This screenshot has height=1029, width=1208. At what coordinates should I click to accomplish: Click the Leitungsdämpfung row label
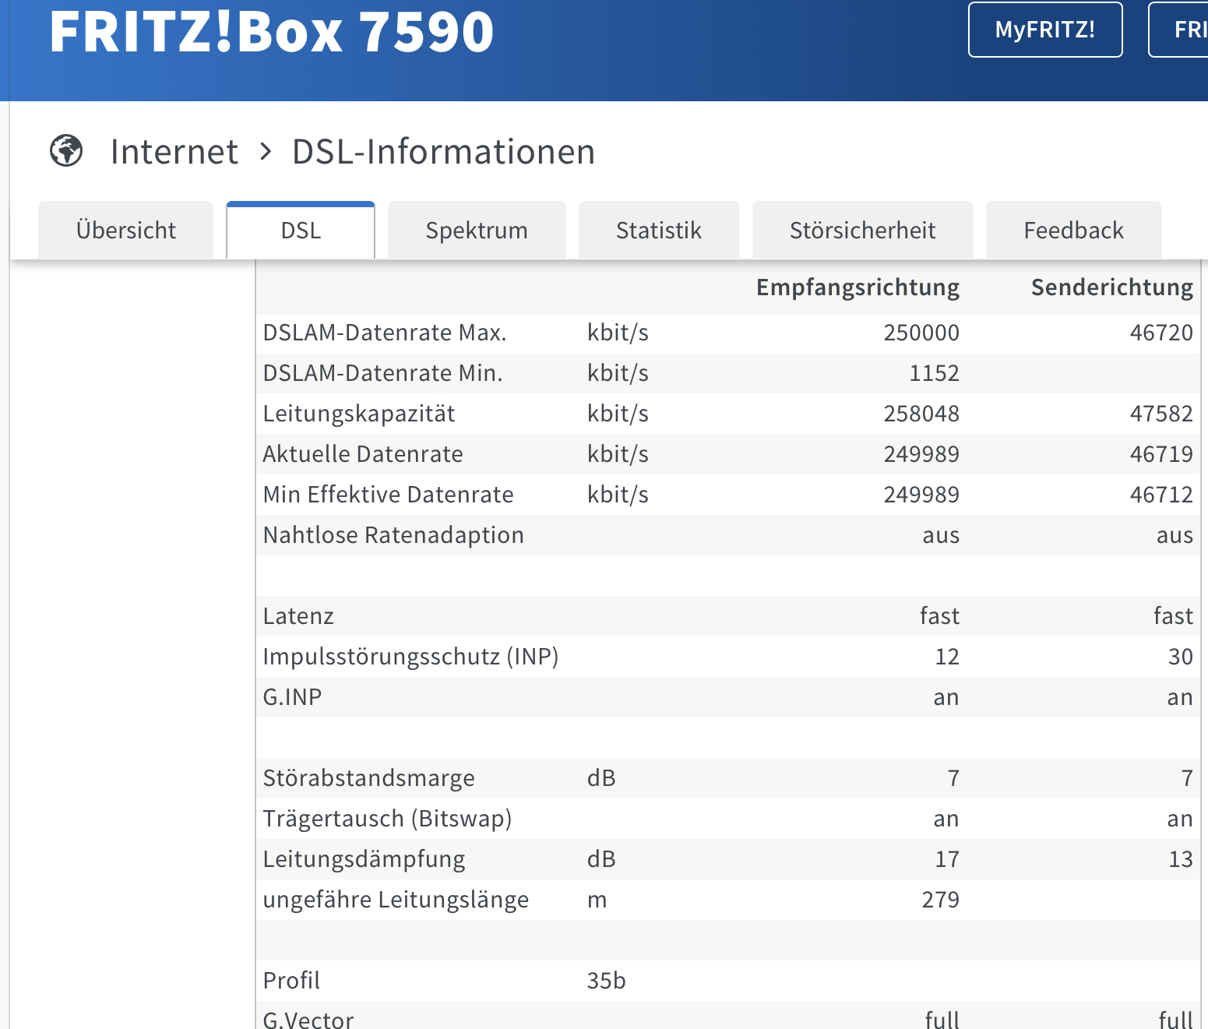click(x=364, y=859)
